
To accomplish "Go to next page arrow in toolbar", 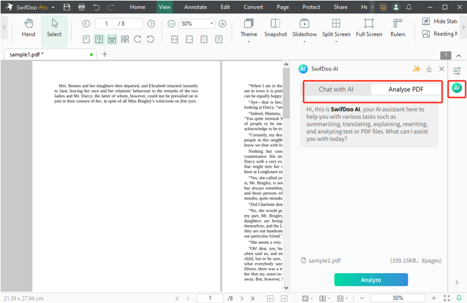I will point(151,24).
